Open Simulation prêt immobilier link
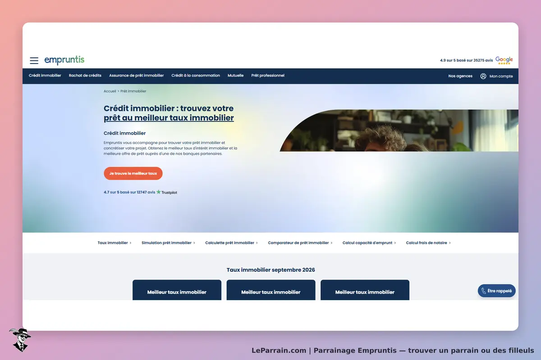The height and width of the screenshot is (360, 541). pos(168,243)
